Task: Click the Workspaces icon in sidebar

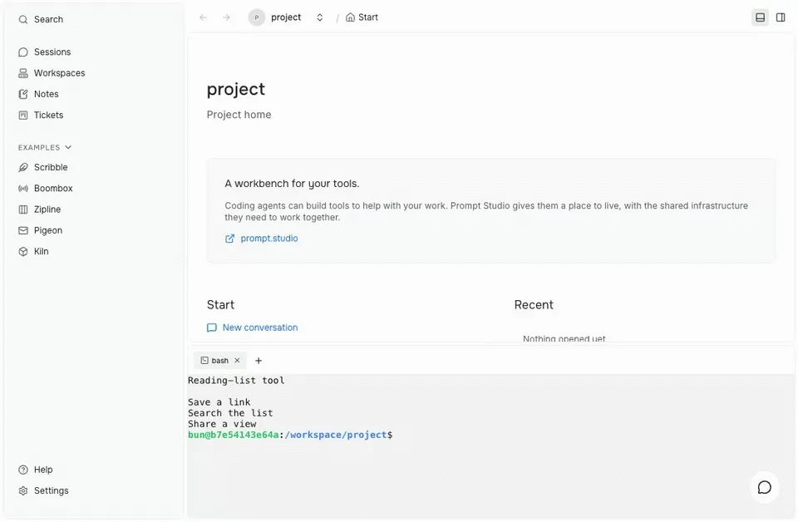Action: [x=23, y=73]
